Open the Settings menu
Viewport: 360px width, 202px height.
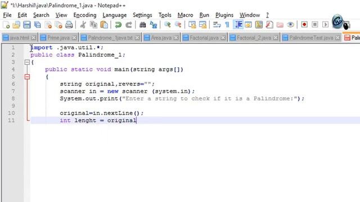142,15
